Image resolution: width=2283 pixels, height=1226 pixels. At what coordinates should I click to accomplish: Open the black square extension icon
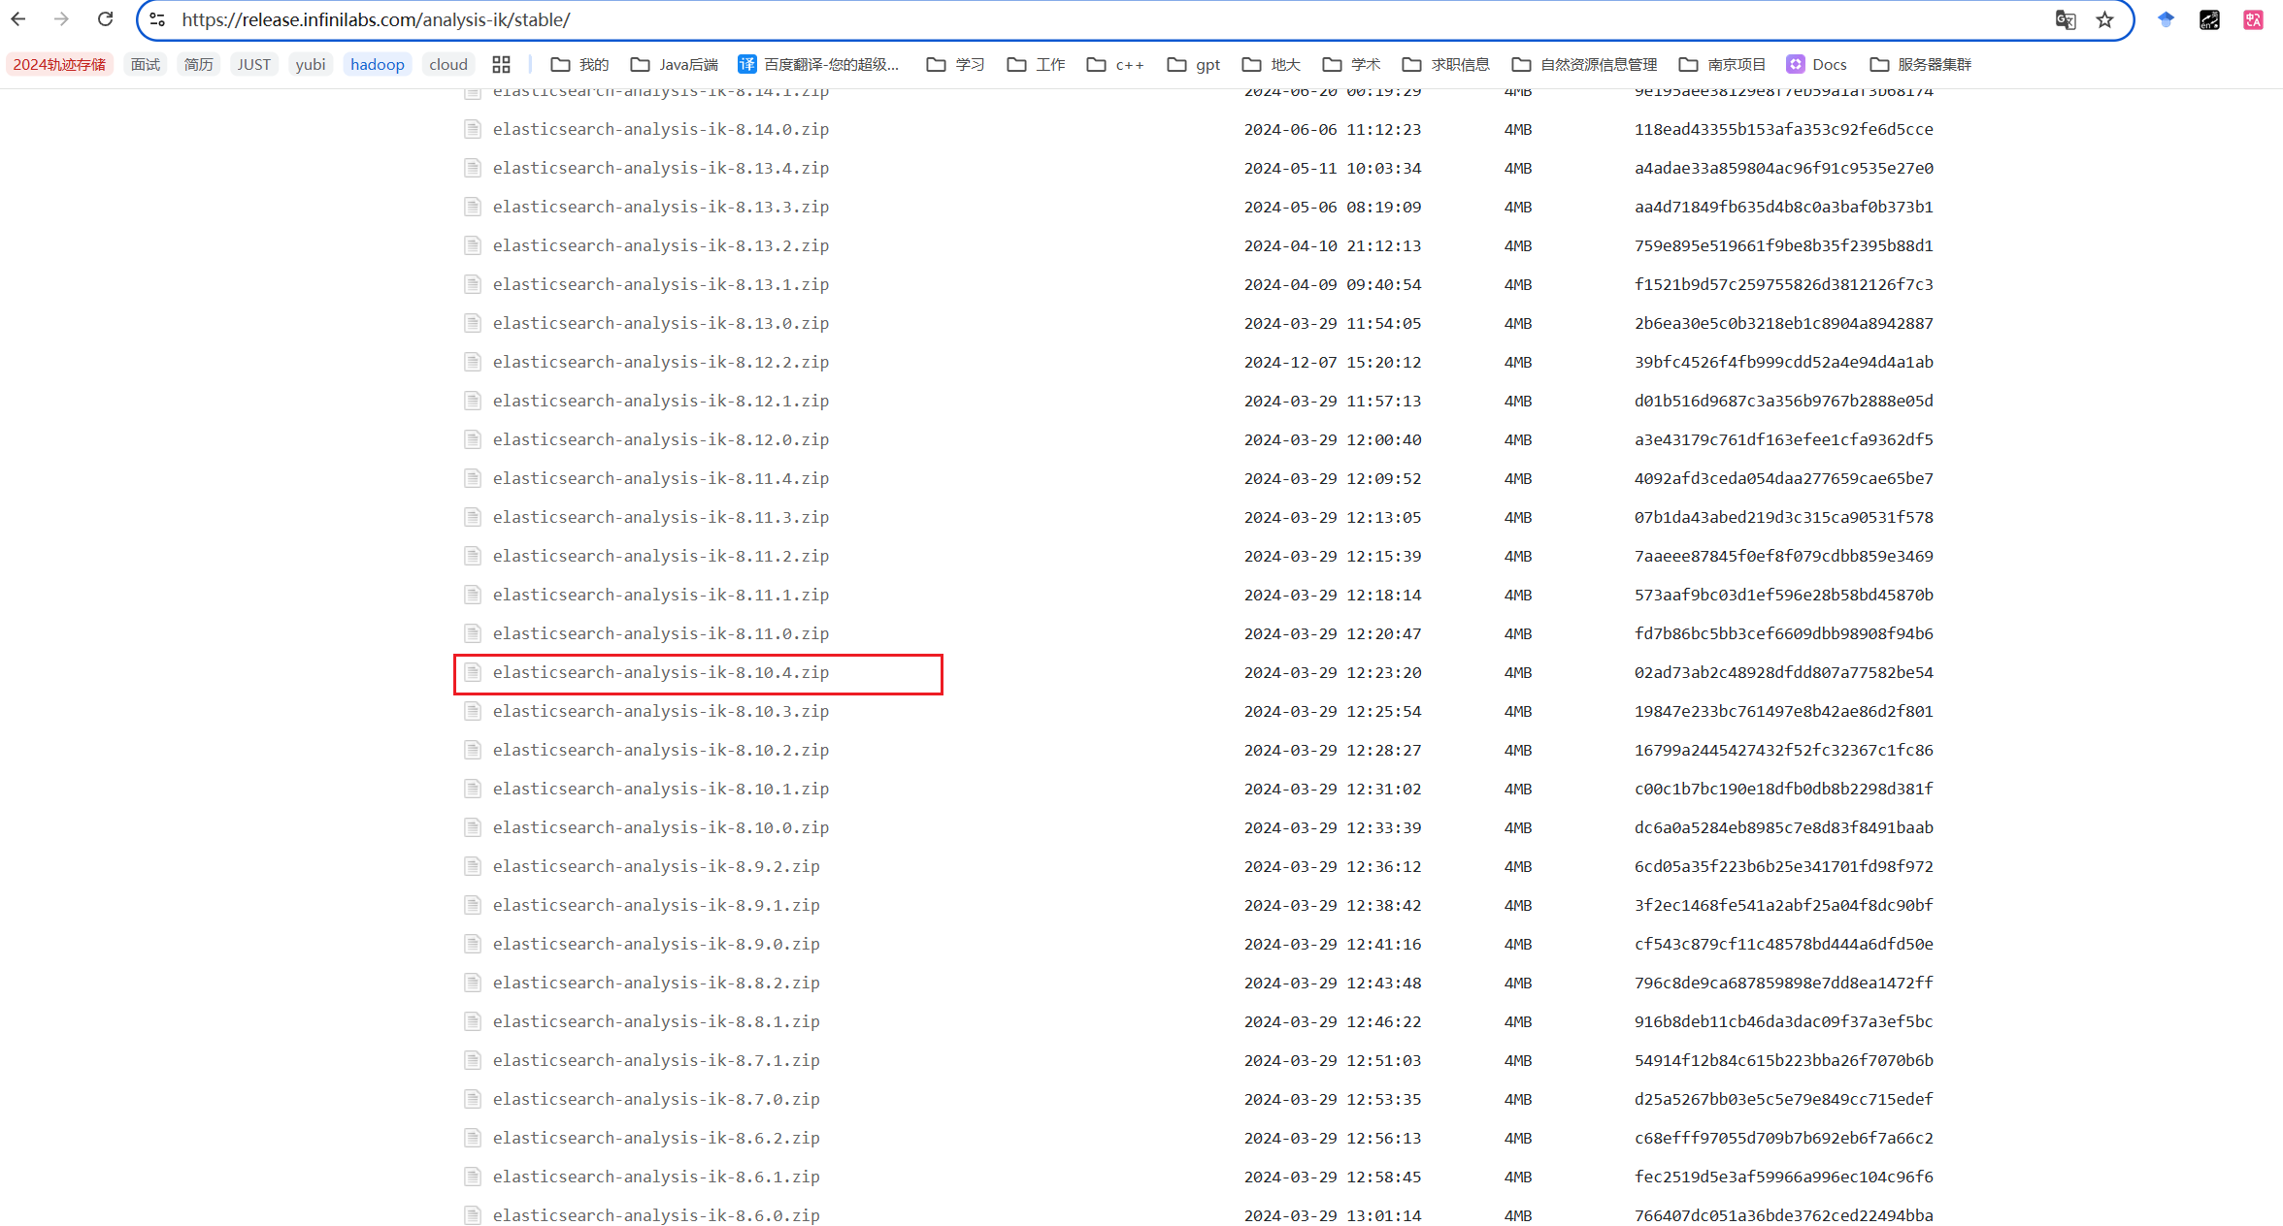coord(2209,19)
